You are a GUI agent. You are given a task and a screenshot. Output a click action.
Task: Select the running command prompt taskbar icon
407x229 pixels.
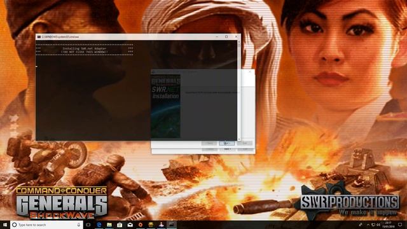[172, 225]
